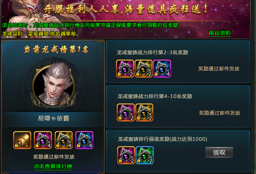Select blue ring in first-place rewards
This screenshot has height=174, width=256.
[84, 140]
